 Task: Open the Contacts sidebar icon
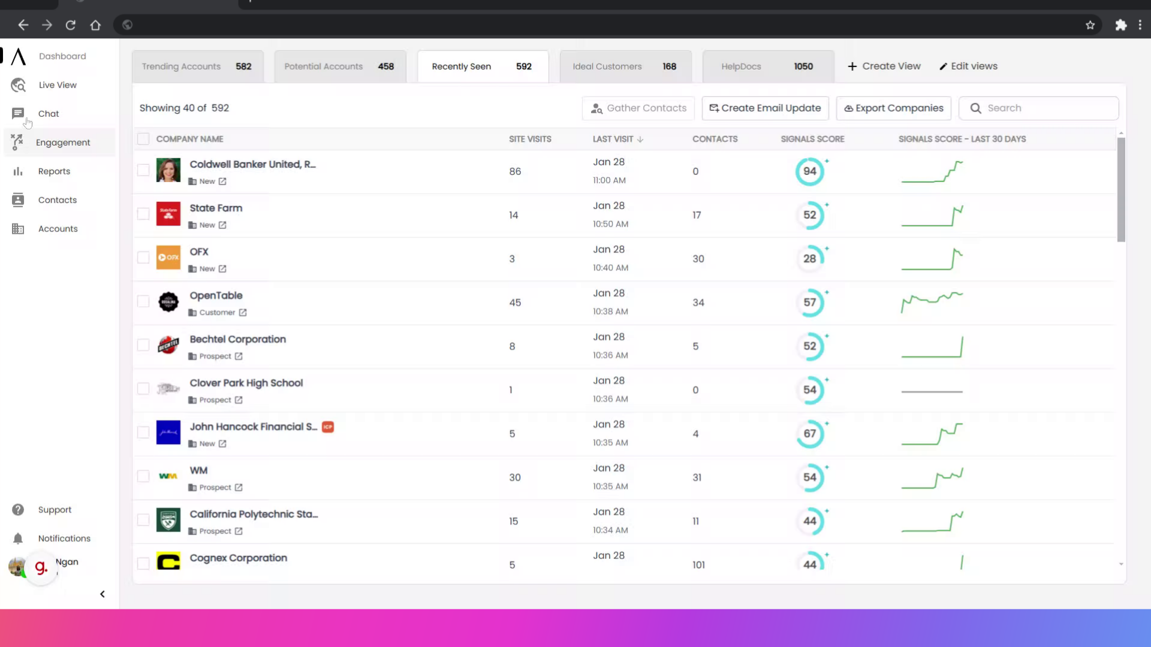point(18,200)
